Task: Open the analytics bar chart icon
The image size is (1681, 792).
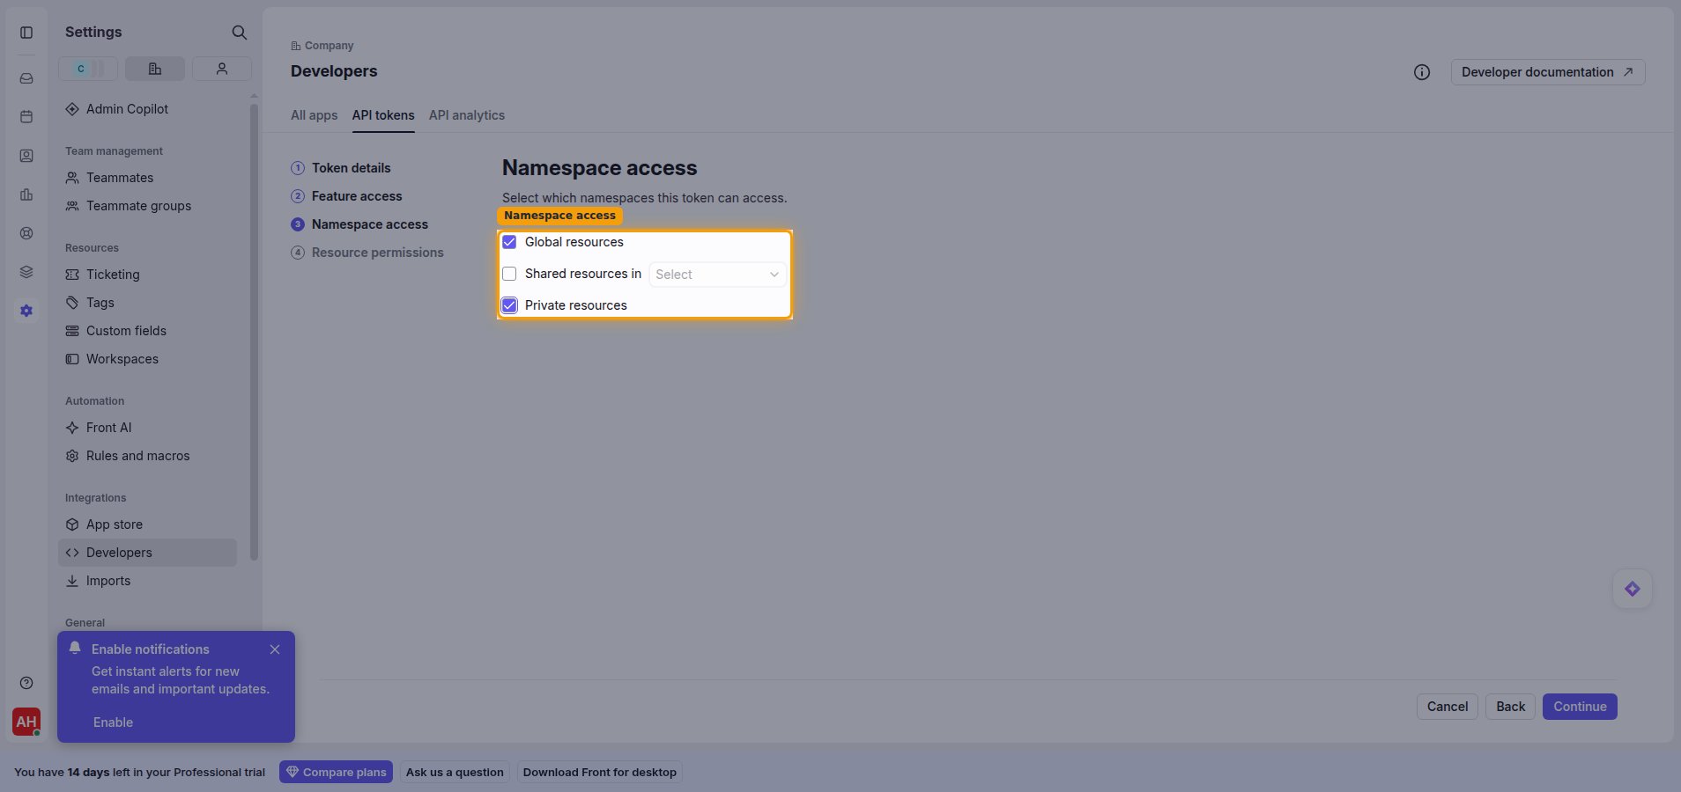Action: [x=26, y=194]
